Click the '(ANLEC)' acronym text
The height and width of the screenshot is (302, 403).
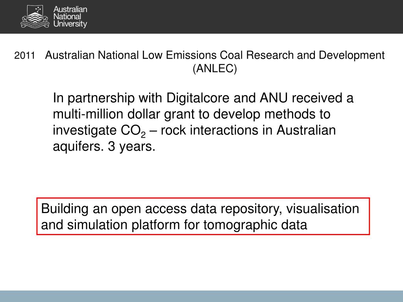click(215, 68)
